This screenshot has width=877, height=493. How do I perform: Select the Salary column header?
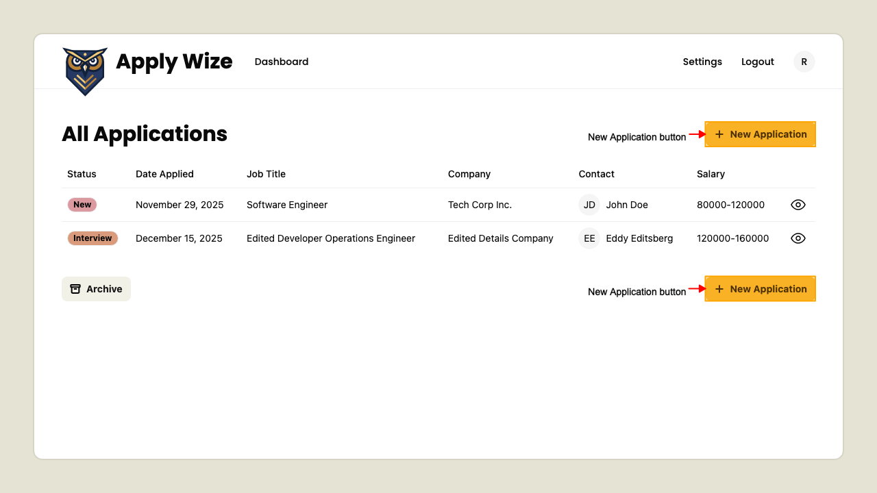pos(711,174)
